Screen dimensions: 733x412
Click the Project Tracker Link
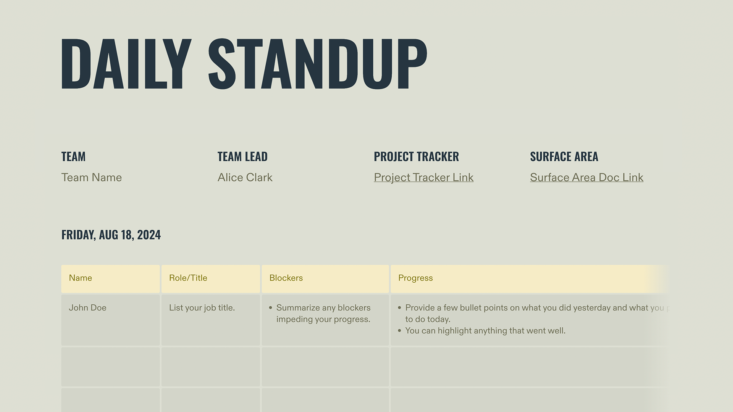point(423,177)
